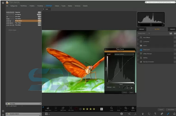This screenshot has width=176, height=116.
Task: Switch to the Colors tab
Action: point(57,6)
